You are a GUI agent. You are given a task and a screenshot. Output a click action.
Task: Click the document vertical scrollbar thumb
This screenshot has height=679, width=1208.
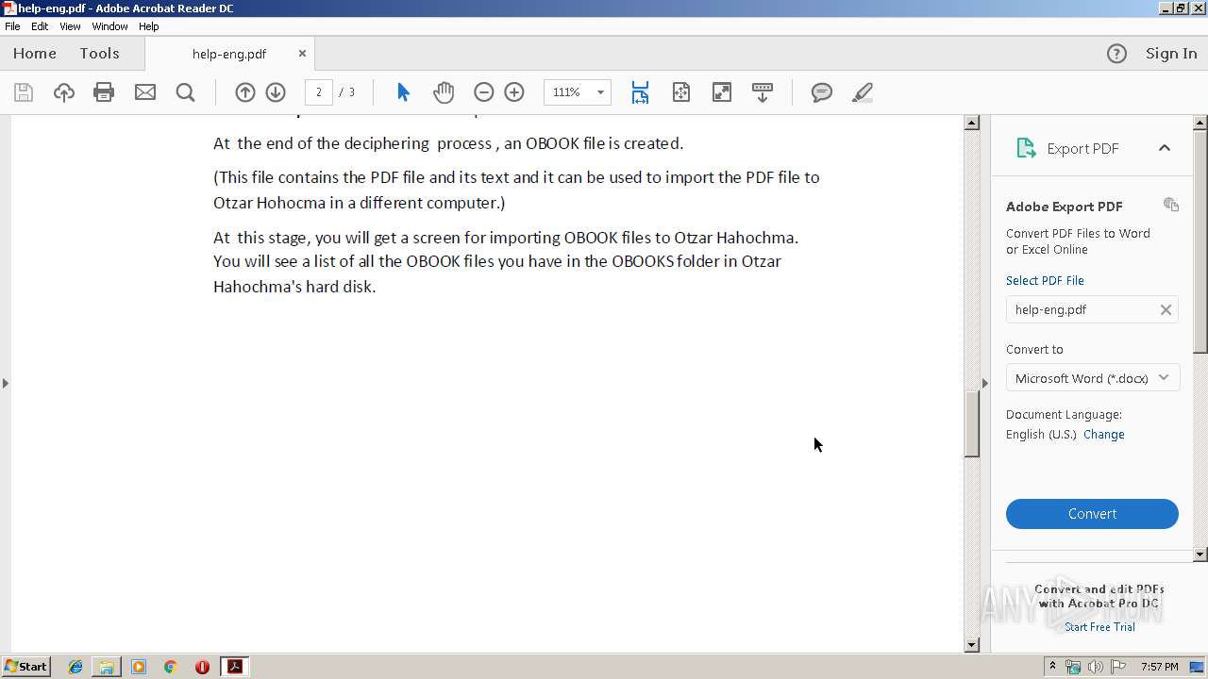972,422
